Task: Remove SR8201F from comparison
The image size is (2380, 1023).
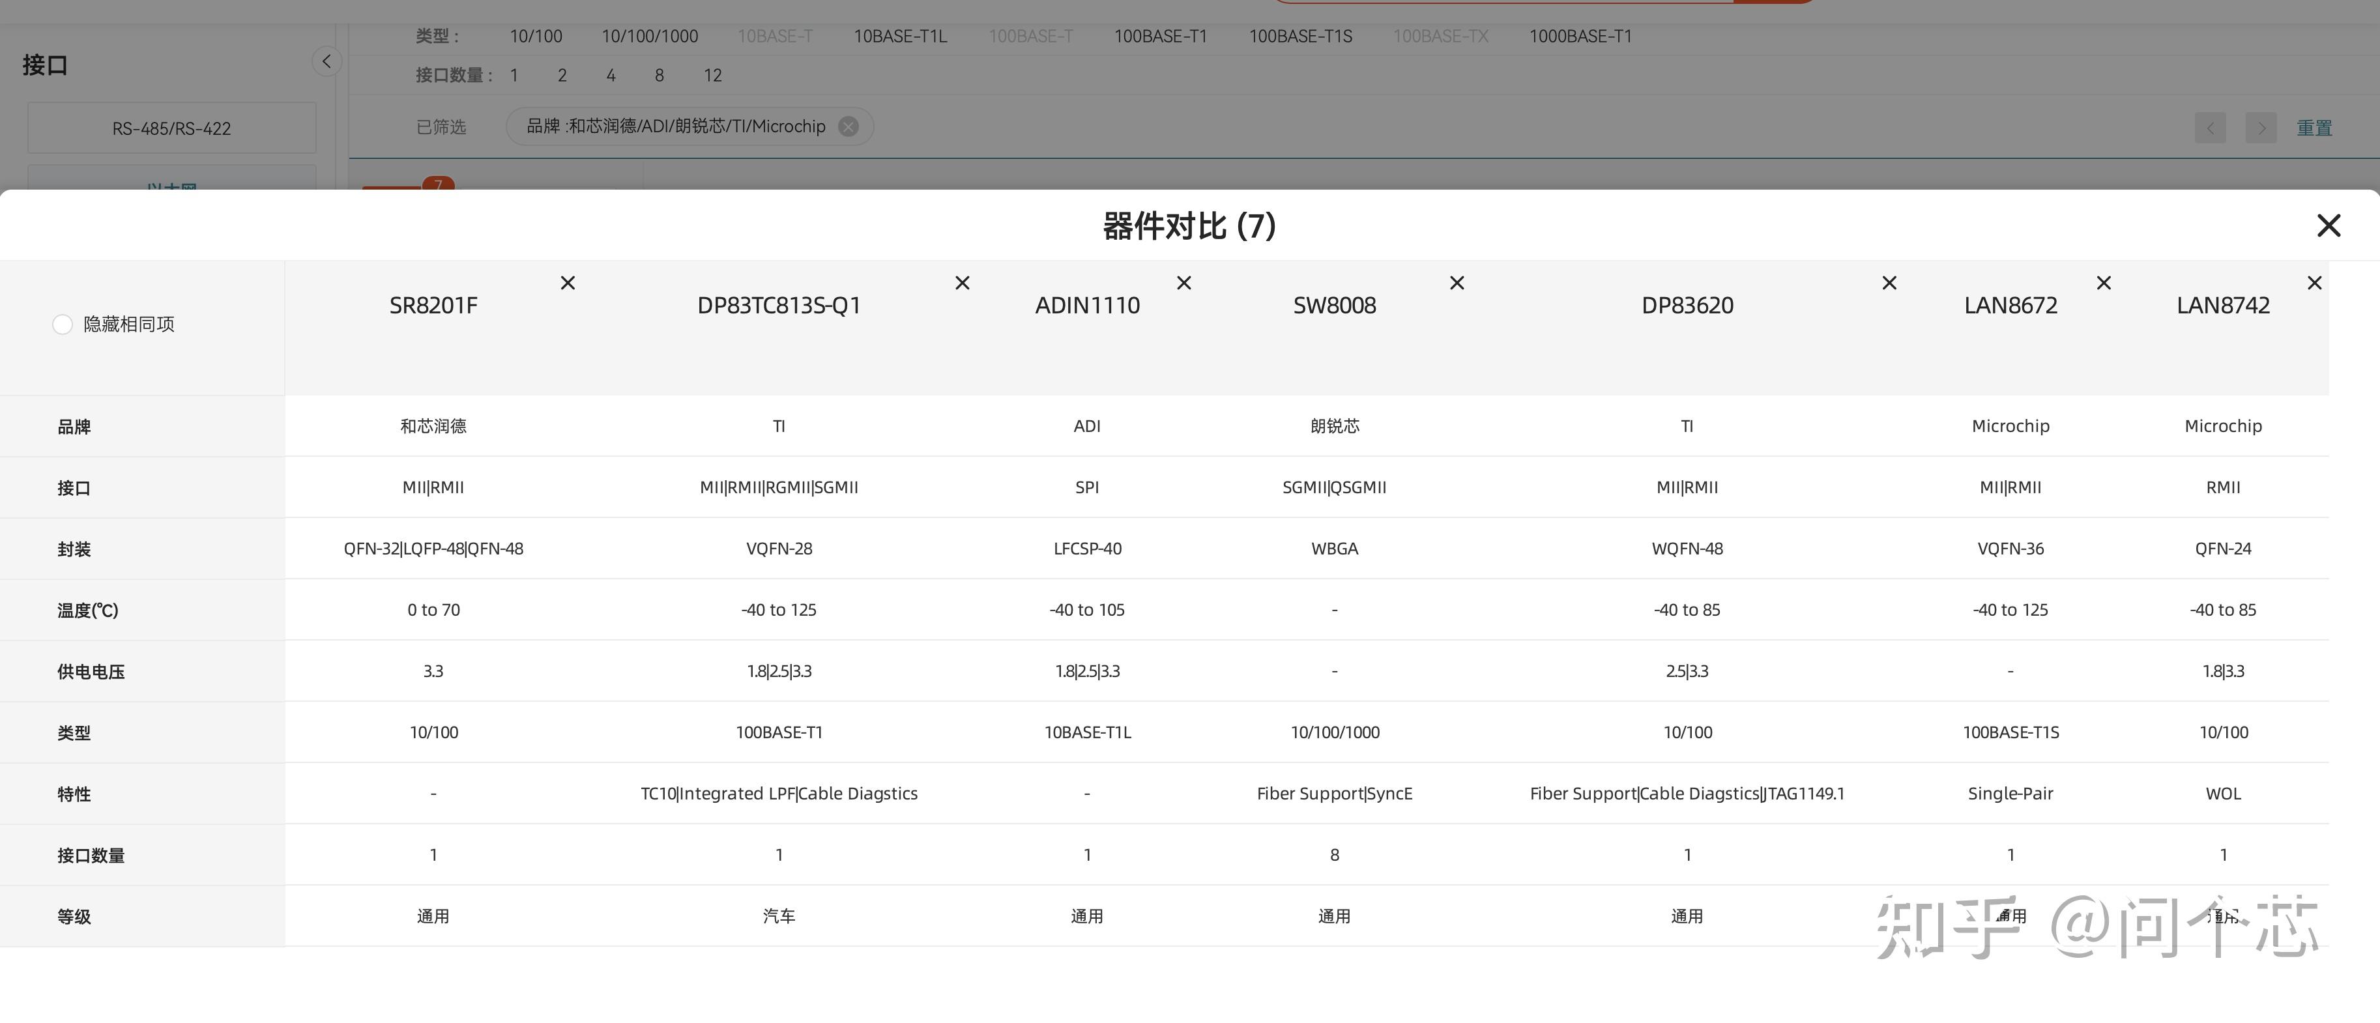Action: click(568, 283)
